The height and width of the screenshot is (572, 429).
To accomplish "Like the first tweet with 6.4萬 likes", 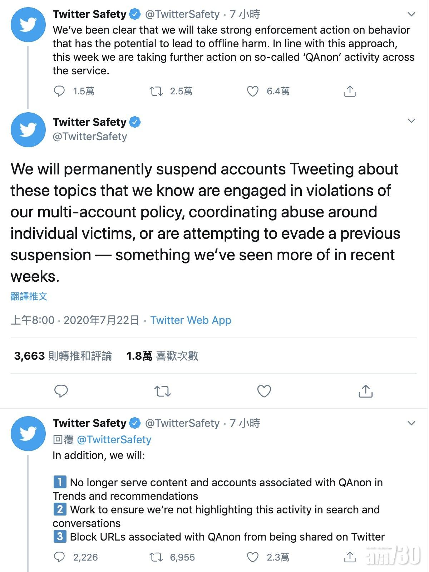I will [253, 92].
